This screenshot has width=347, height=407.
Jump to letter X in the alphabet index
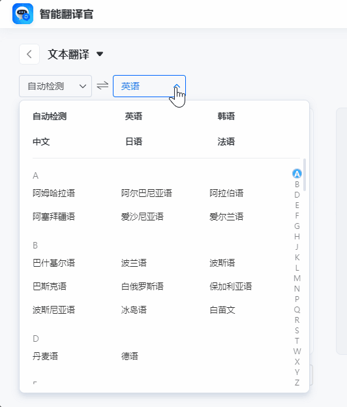[x=297, y=361]
